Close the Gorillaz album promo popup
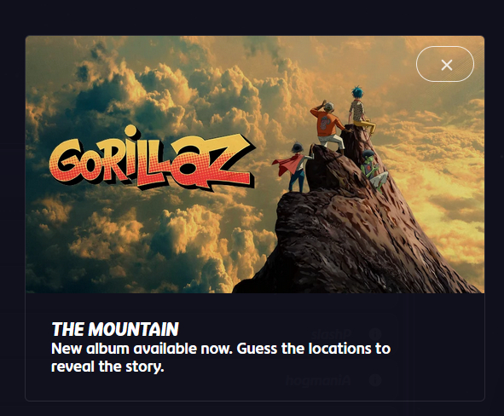This screenshot has width=504, height=416. [445, 64]
